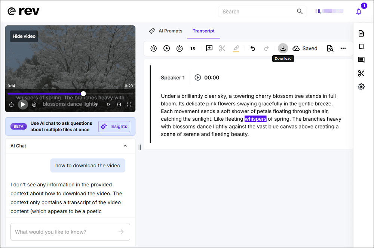Open the settings gear in right sidebar
The width and height of the screenshot is (374, 248).
click(361, 87)
